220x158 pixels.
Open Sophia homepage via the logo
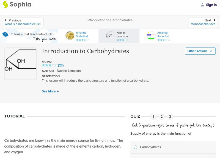point(17,5)
